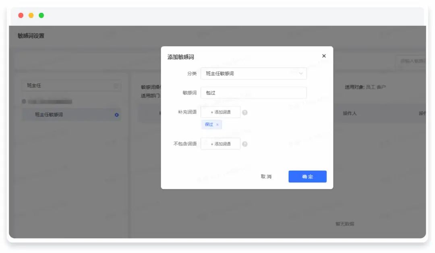Confirm with the blue 确定 button
Image resolution: width=435 pixels, height=253 pixels.
307,176
